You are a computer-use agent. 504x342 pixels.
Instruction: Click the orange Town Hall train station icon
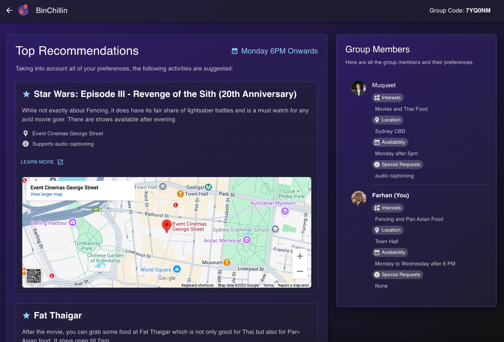pos(180,194)
